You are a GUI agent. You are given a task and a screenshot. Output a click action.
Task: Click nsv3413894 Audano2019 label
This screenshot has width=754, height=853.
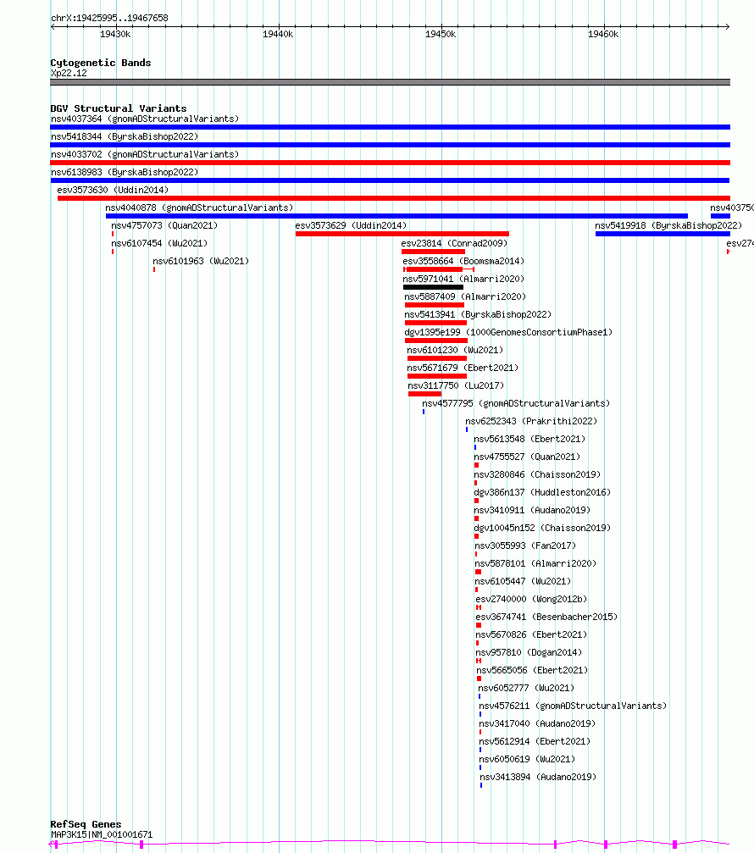(538, 777)
